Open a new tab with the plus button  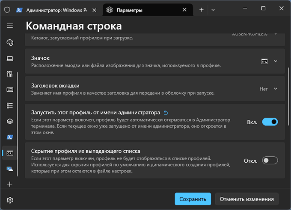coord(202,10)
